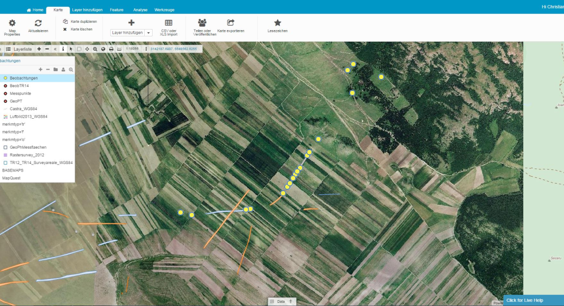Click the Karte exportieren icon

pos(231,23)
